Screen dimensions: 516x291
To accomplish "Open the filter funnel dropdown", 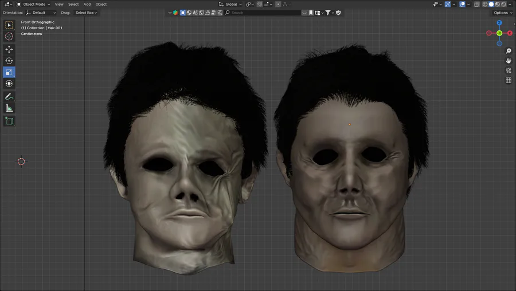I will [x=330, y=13].
